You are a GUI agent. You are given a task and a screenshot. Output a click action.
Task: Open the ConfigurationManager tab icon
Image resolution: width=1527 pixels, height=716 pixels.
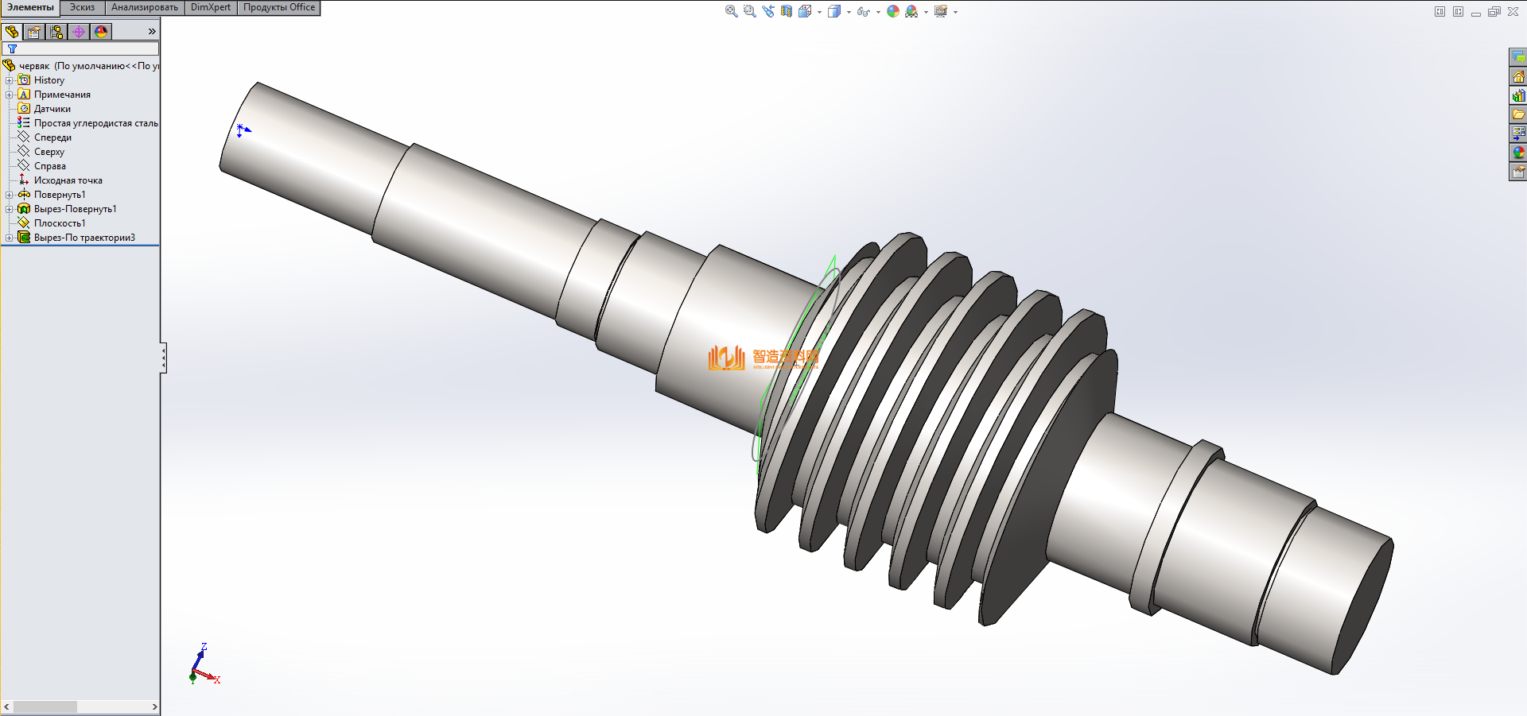(56, 32)
